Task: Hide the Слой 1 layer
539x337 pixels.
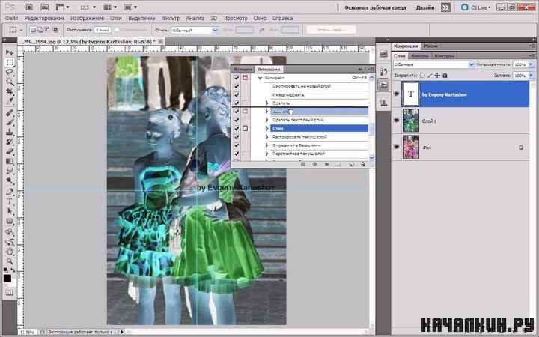Action: (x=396, y=121)
